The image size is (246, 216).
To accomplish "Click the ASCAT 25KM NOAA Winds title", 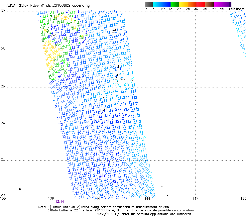I will 48,6.
